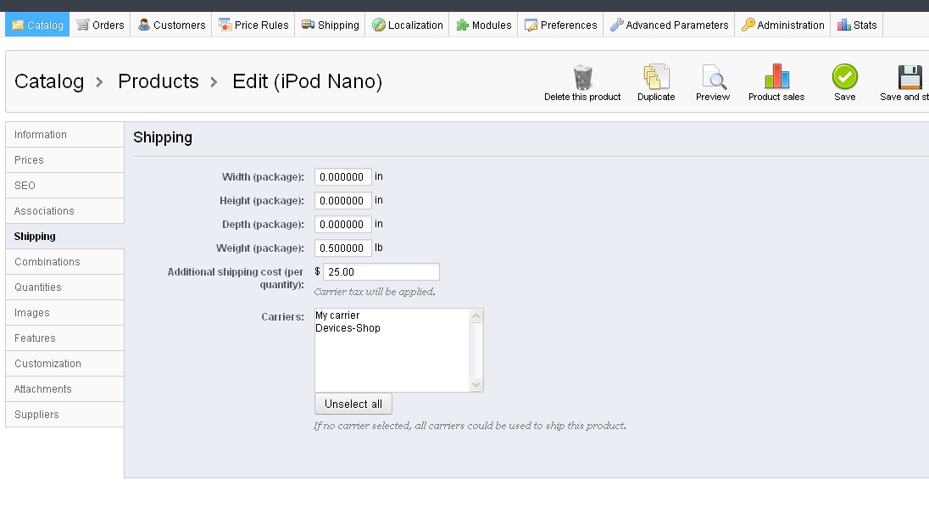Click the Carriers list scroll up arrow
This screenshot has width=929, height=508.
(476, 316)
